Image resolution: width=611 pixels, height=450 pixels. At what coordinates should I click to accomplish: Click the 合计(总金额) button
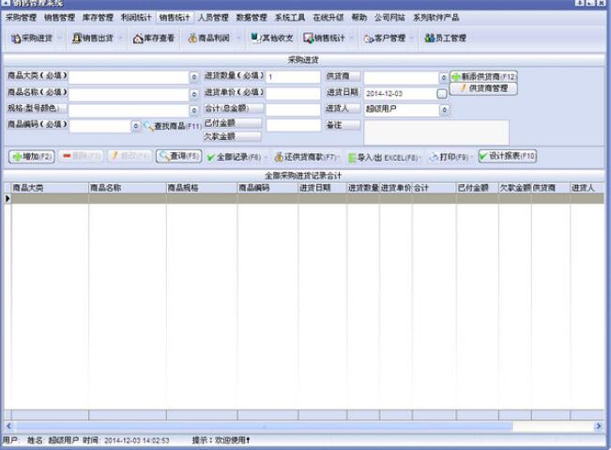coord(233,108)
